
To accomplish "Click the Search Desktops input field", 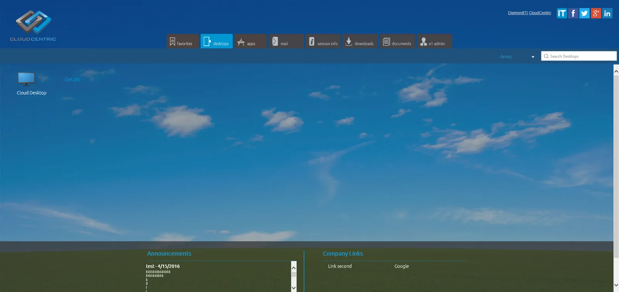I will coord(579,56).
